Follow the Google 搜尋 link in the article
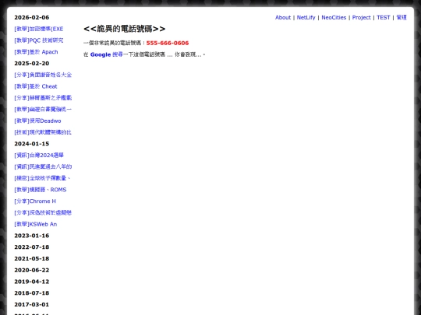The height and width of the screenshot is (315, 421). (x=107, y=54)
